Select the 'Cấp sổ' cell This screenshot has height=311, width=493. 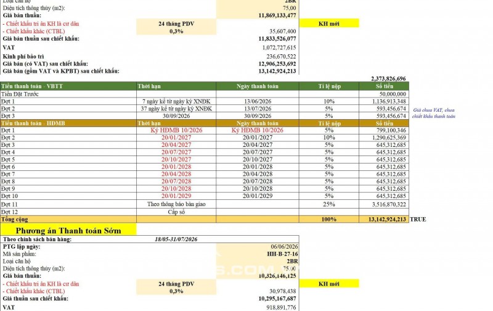click(x=176, y=212)
